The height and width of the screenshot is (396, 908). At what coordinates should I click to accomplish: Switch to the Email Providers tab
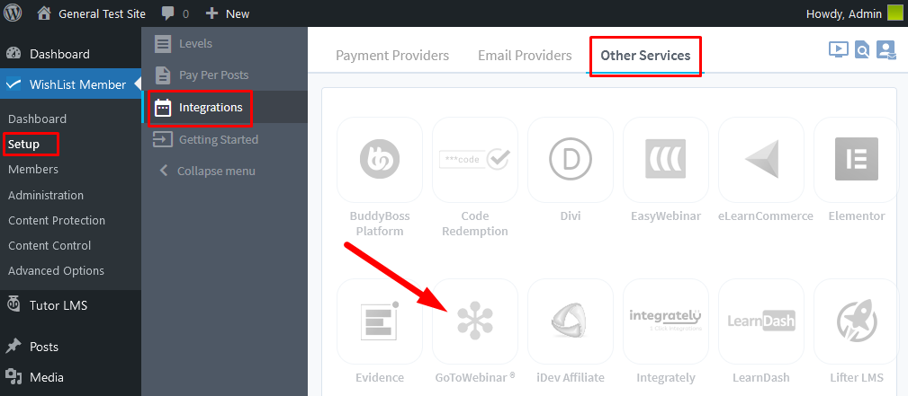(x=525, y=56)
